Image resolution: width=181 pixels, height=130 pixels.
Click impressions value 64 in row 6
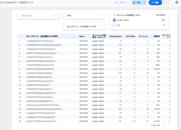point(120,61)
